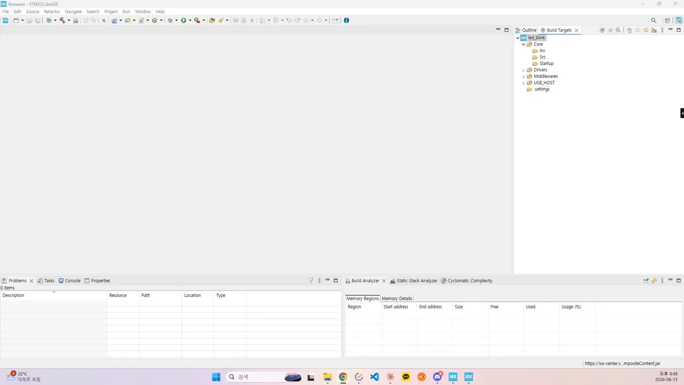Switch to the Properties tab
Image resolution: width=684 pixels, height=385 pixels.
point(97,281)
